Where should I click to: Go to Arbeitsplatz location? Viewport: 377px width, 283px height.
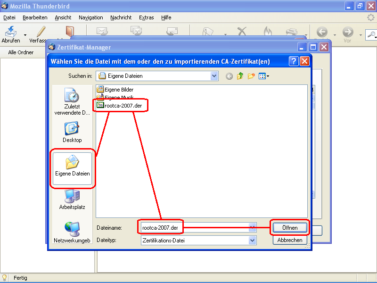[72, 199]
